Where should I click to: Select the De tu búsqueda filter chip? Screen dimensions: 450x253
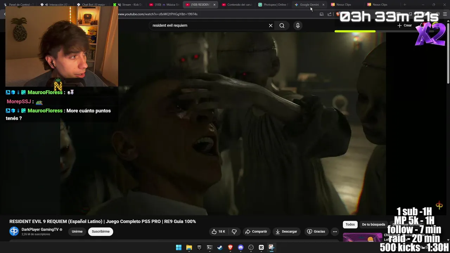point(374,225)
